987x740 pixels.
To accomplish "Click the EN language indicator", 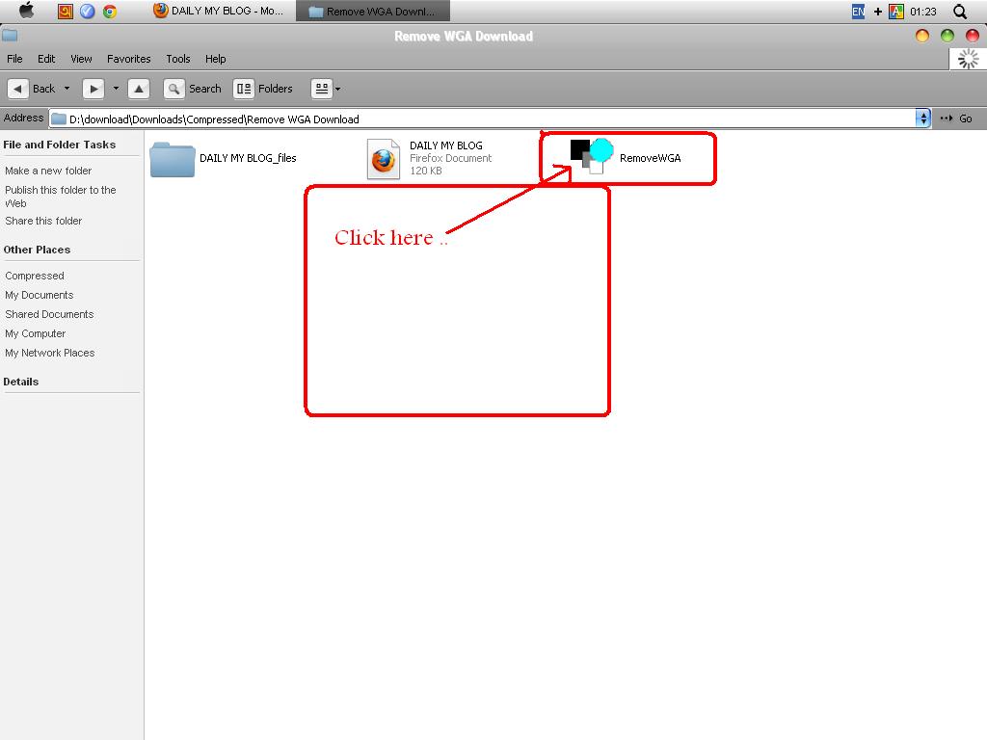I will point(856,11).
